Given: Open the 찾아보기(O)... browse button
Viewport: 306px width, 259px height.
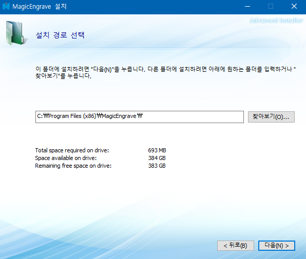Looking at the screenshot, I should pyautogui.click(x=271, y=117).
